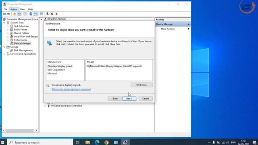Click the Back button in wizard
258x145 pixels.
[x=114, y=99]
